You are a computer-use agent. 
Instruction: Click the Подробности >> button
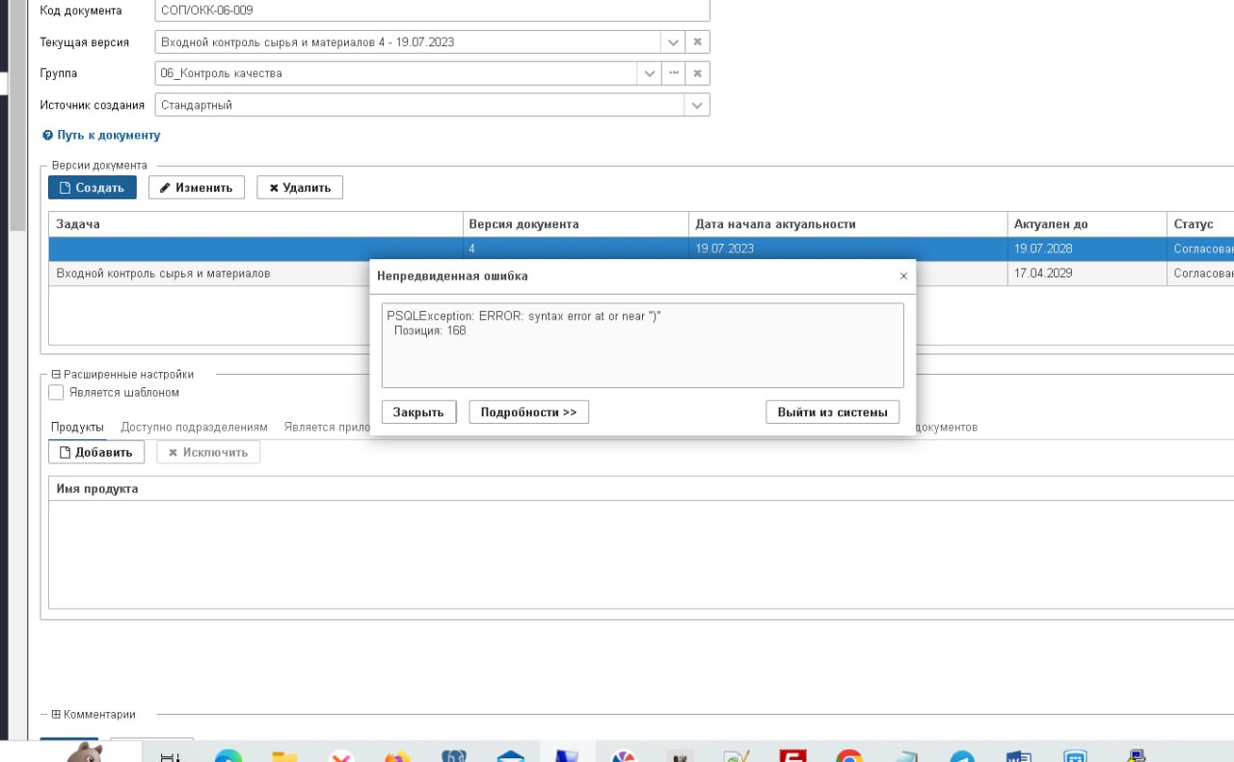coord(528,412)
